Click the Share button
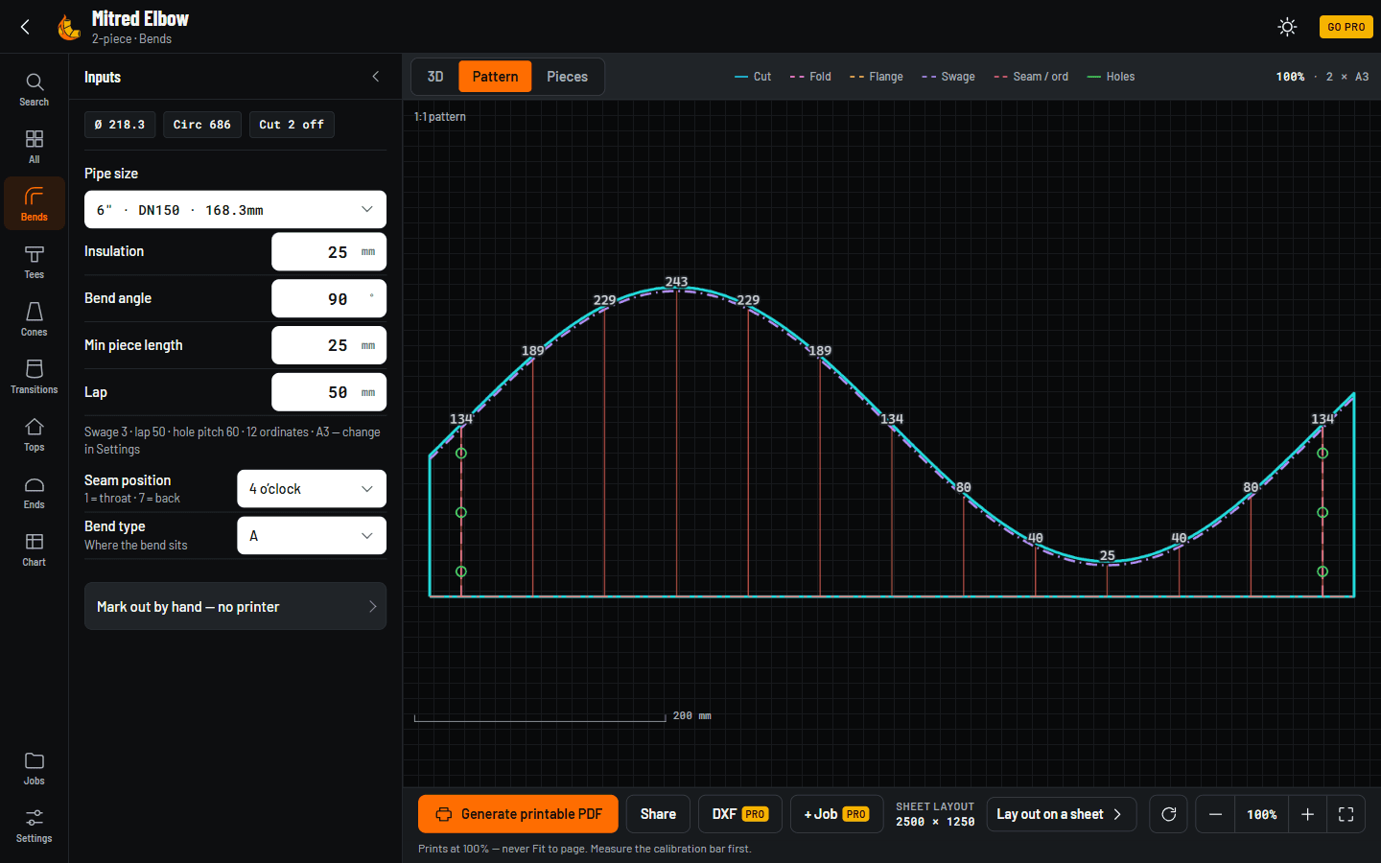 tap(658, 814)
